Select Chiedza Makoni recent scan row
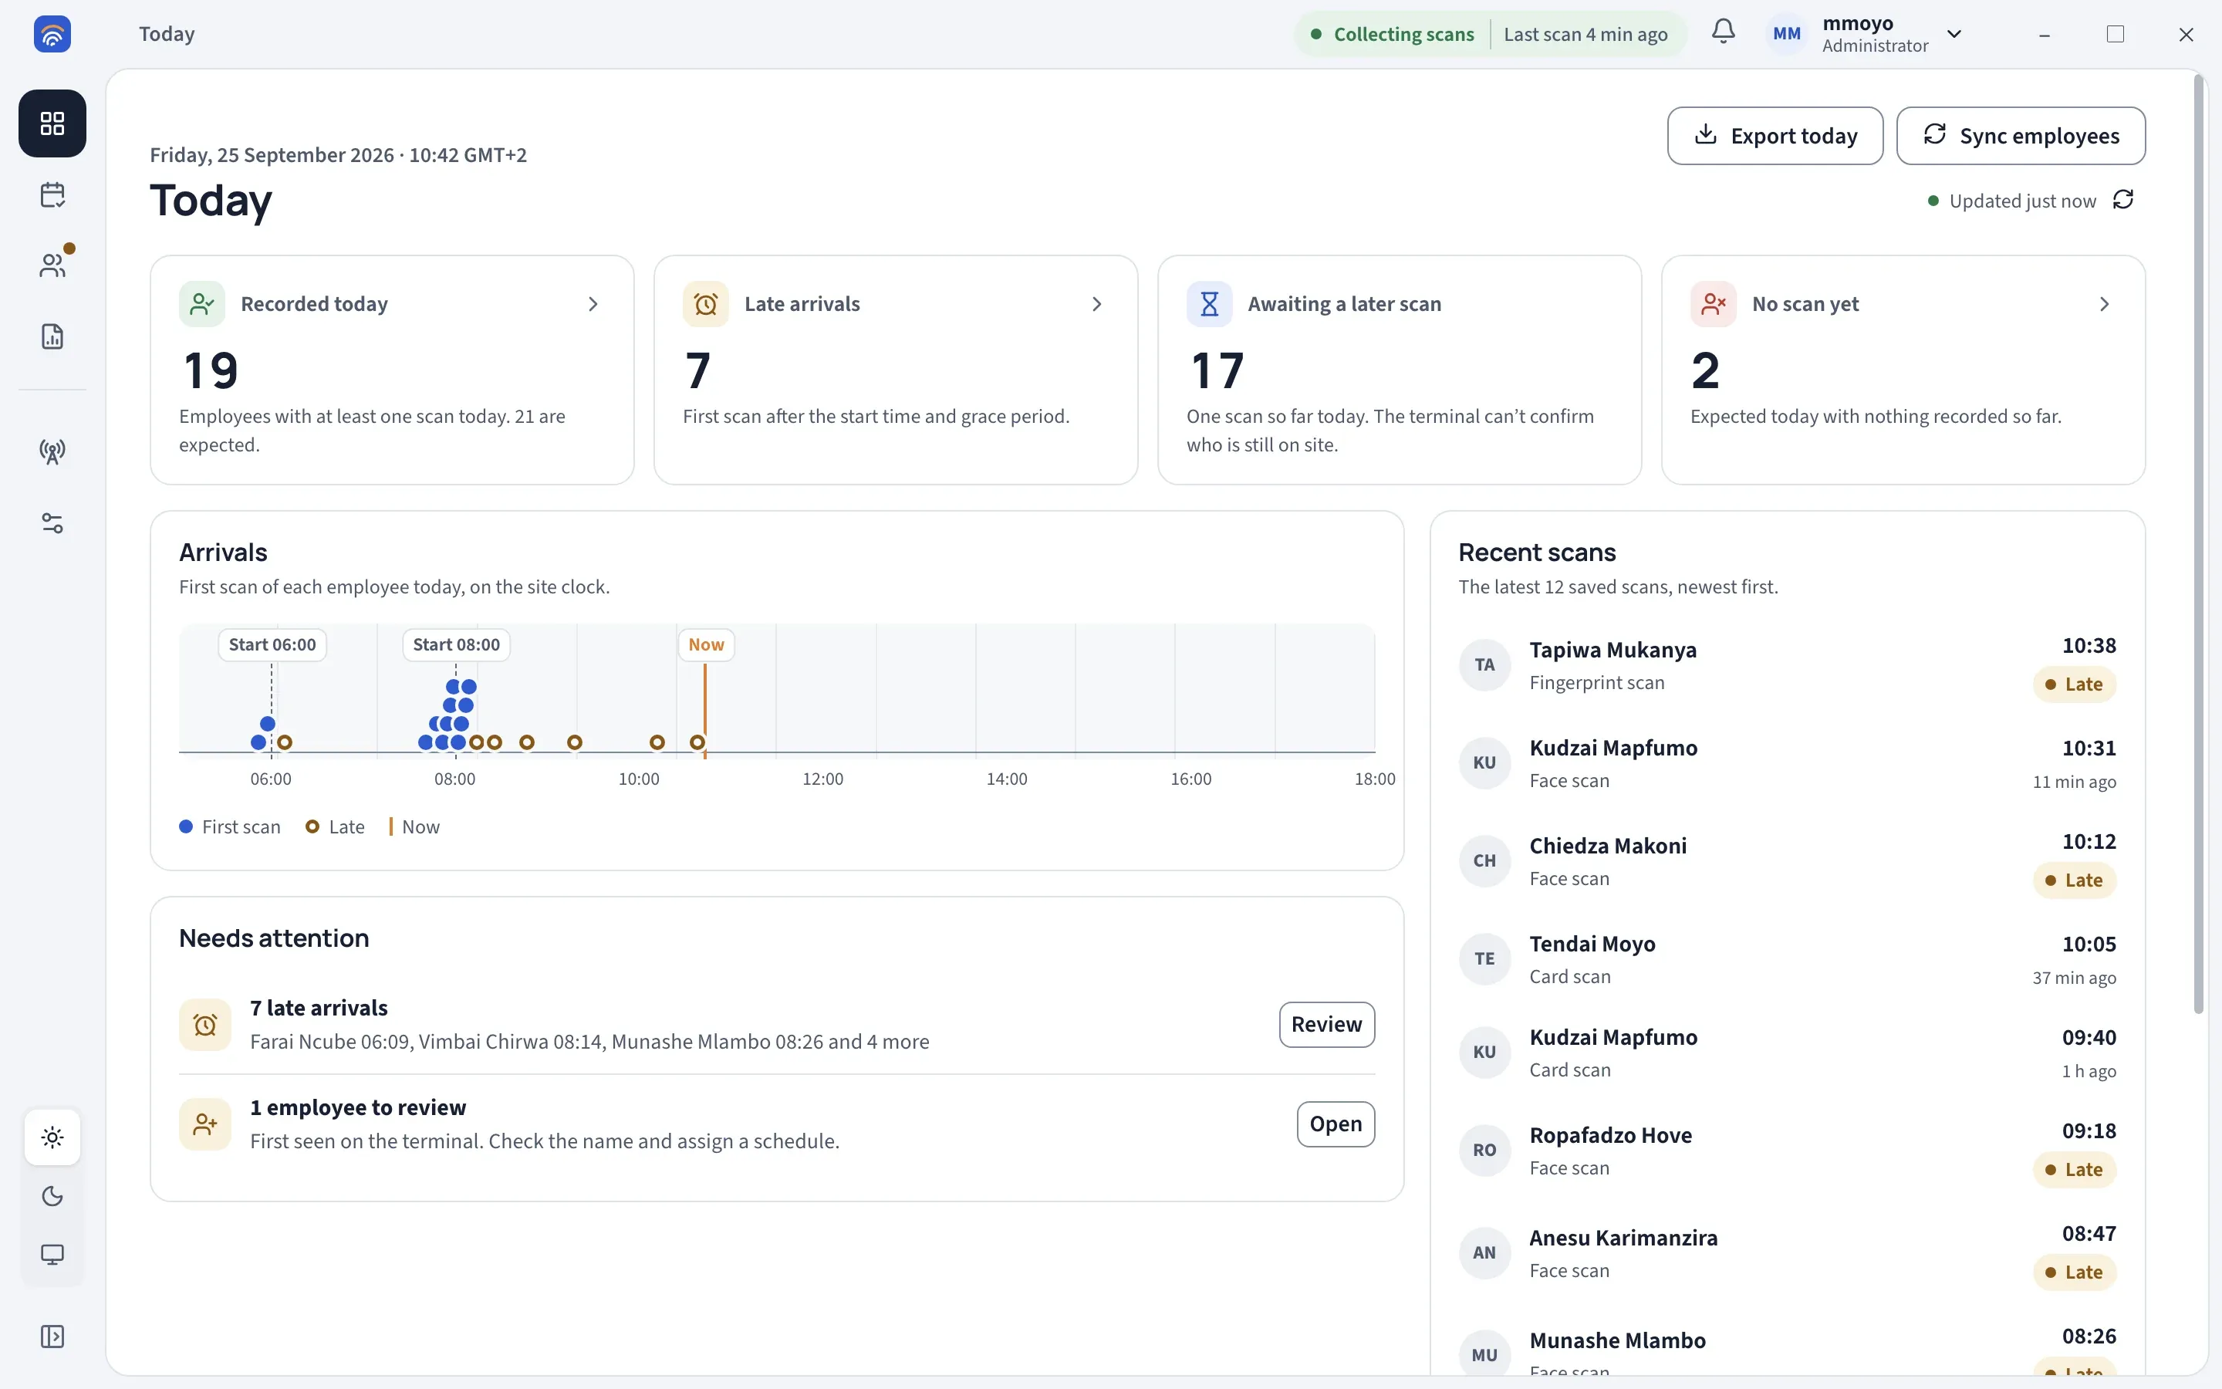Viewport: 2222px width, 1389px height. coord(1787,860)
